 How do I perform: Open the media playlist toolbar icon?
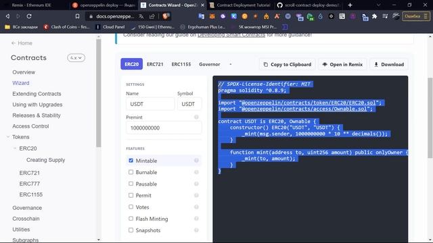(x=385, y=16)
